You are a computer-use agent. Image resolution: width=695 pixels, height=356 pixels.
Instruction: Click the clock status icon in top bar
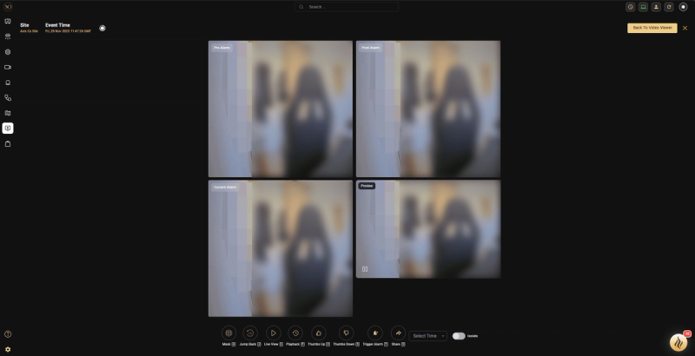point(631,7)
